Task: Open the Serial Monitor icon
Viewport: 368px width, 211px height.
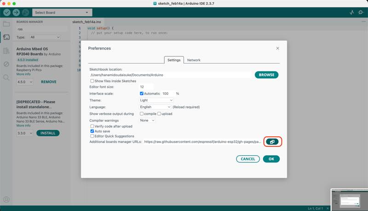Action: coord(361,12)
